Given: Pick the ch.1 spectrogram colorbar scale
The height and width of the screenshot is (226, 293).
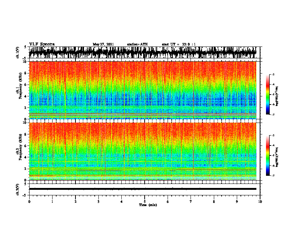Looking at the screenshot, I should click(268, 95).
